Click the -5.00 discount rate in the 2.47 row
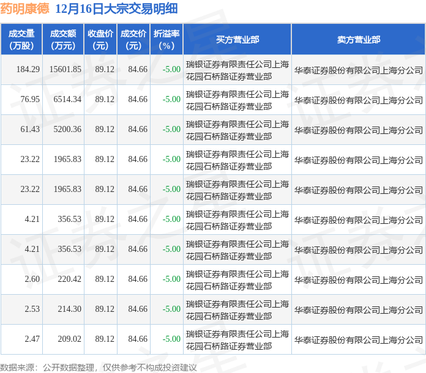Viewport: 426px width, 373px height. pos(171,339)
